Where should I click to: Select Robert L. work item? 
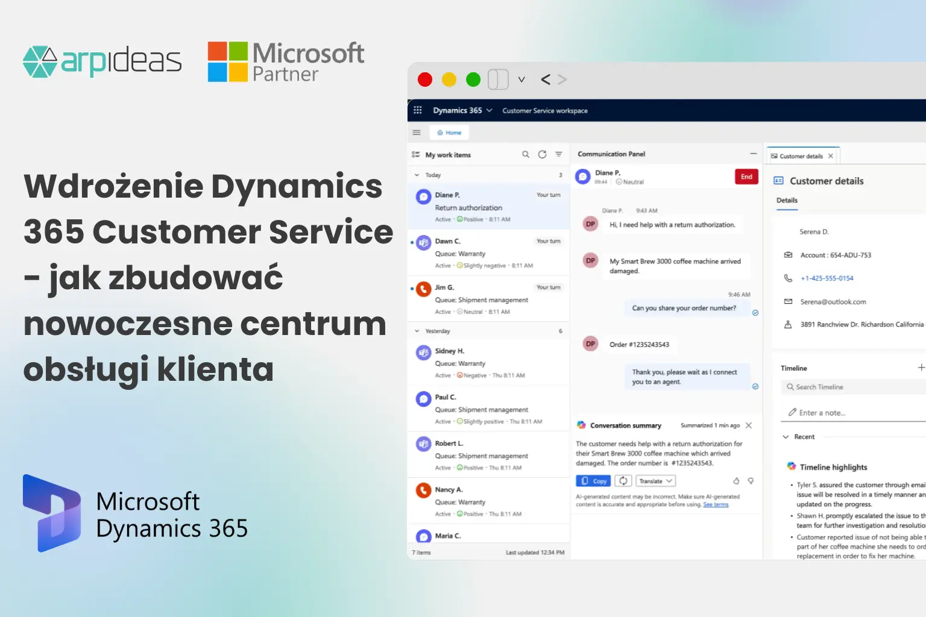click(x=489, y=456)
